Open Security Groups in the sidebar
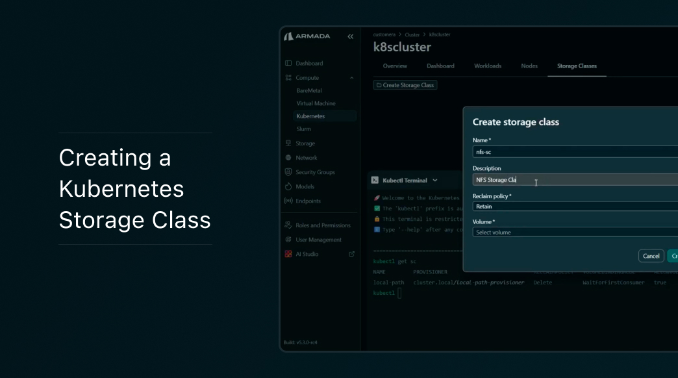The height and width of the screenshot is (378, 678). 315,172
